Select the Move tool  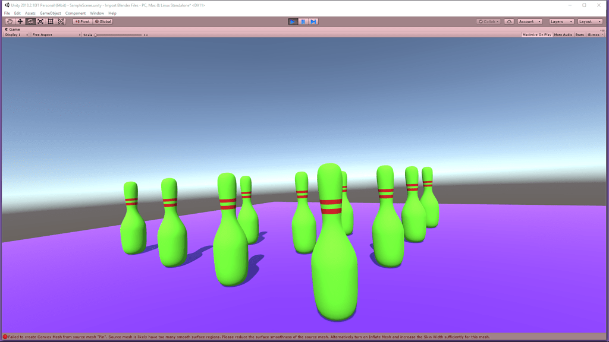pyautogui.click(x=20, y=21)
